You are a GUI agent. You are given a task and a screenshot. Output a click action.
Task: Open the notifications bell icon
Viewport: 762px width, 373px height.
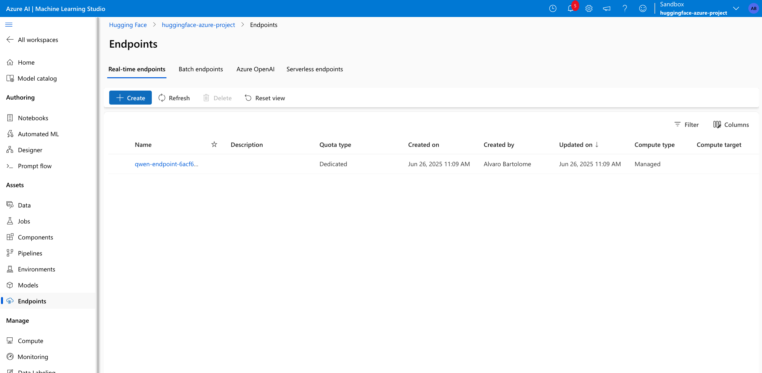(571, 8)
